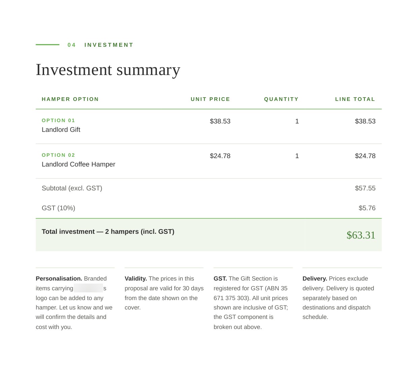Click the Landlord Gift line total $38.53
418x366 pixels.
click(x=365, y=121)
